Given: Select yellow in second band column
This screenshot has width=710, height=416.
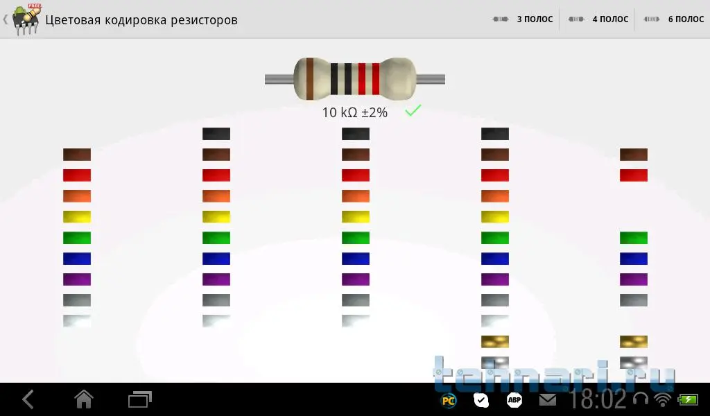Looking at the screenshot, I should click(x=216, y=217).
